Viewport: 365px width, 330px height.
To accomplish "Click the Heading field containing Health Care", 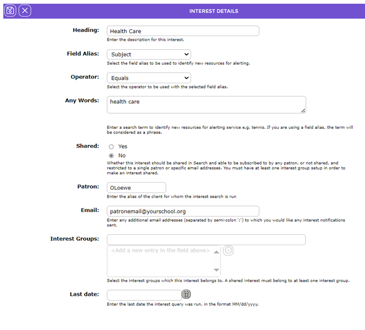I will coord(183,31).
